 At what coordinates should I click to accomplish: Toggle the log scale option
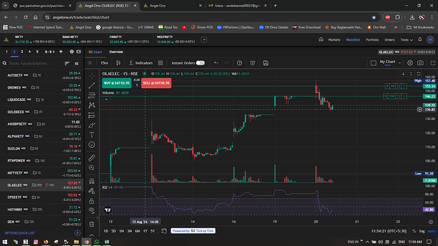(421, 231)
